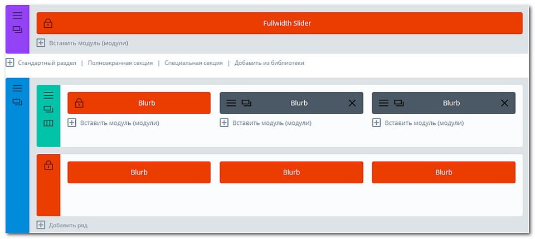Open settings of the purple fullwidth section

point(17,16)
